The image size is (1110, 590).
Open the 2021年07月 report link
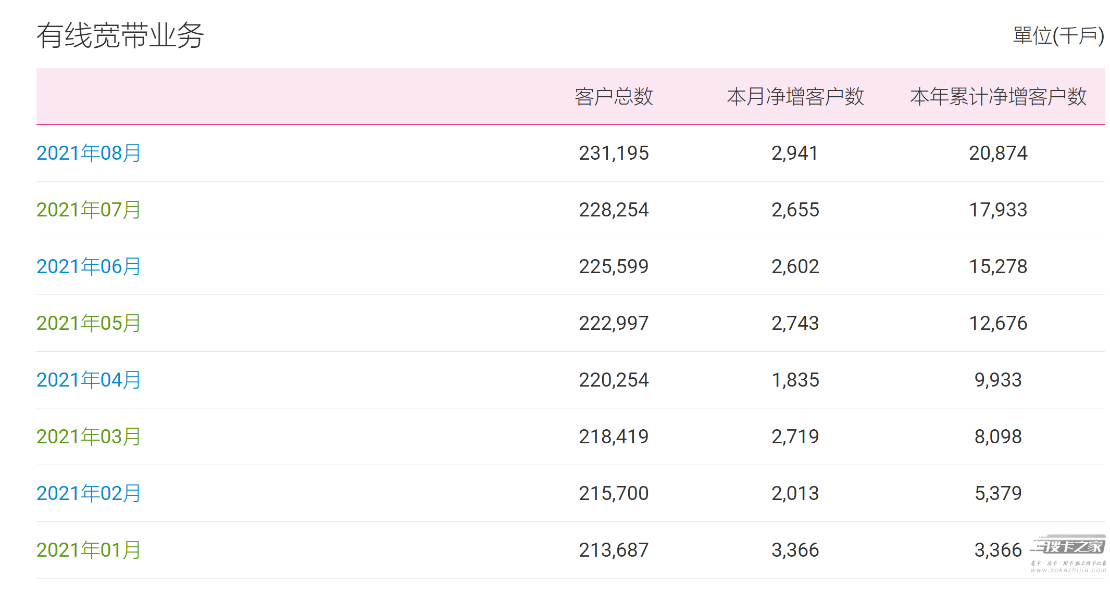tap(89, 210)
